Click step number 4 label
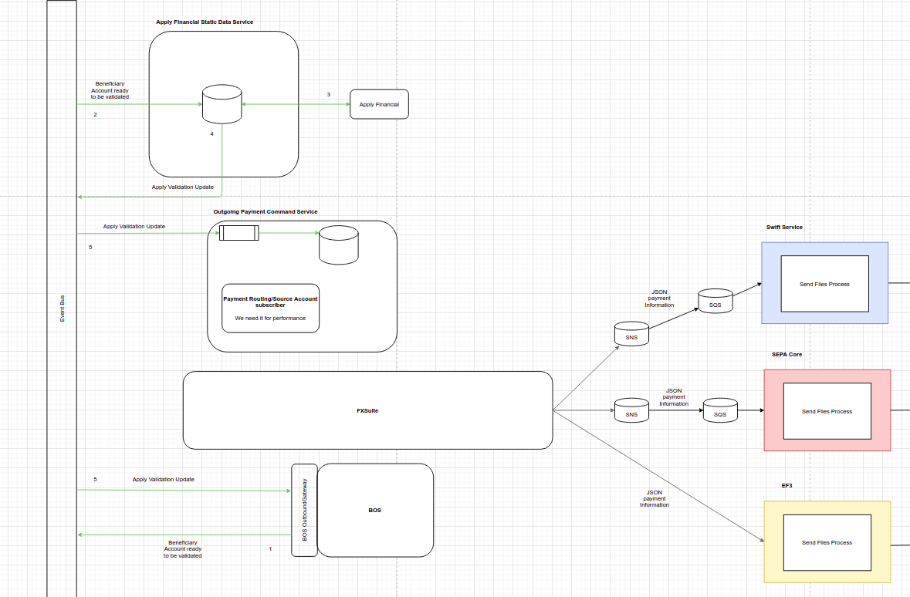Screen dimensions: 910x597 coord(211,134)
